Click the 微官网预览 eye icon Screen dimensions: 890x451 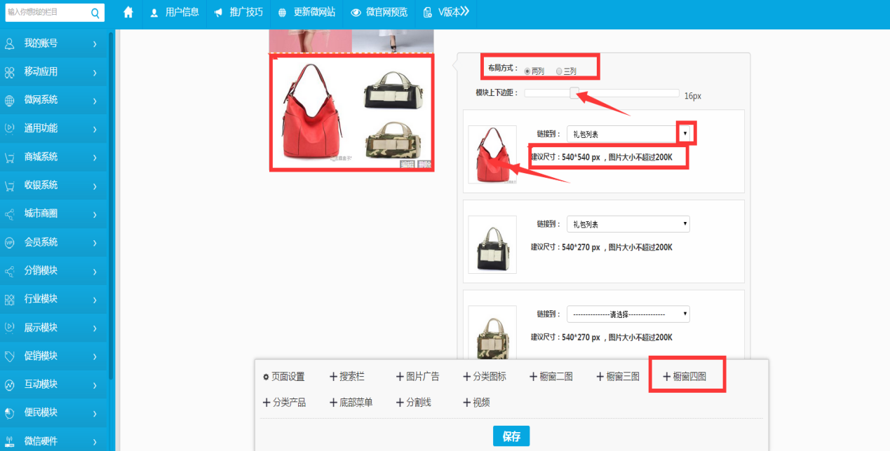click(x=356, y=13)
